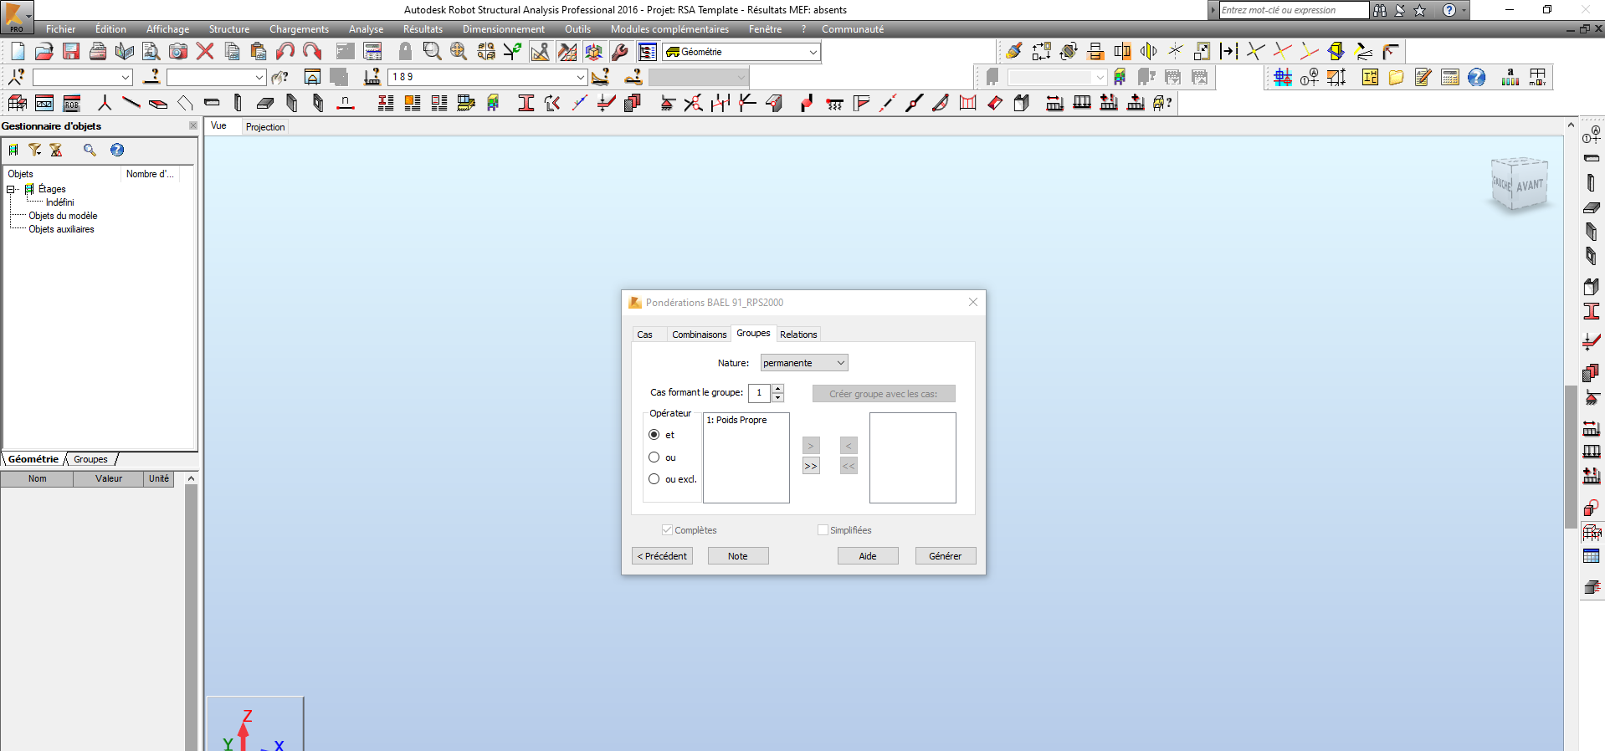Viewport: 1605px width, 751px height.
Task: Open the calculator icon in right toolbar
Action: click(x=1450, y=77)
